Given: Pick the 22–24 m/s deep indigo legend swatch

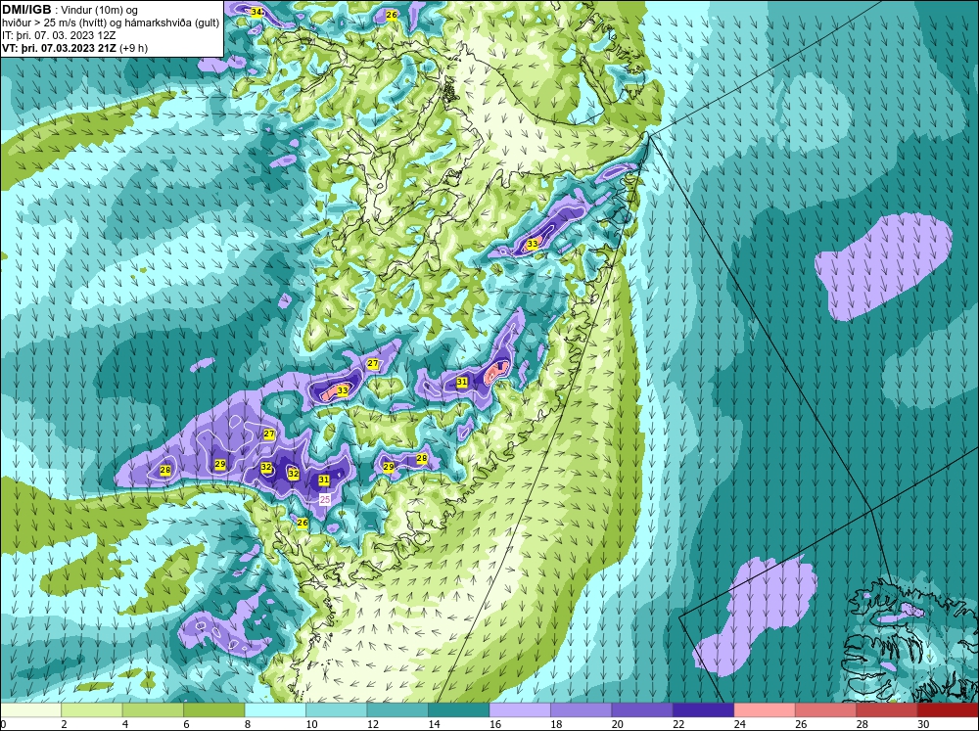Looking at the screenshot, I should tap(704, 710).
